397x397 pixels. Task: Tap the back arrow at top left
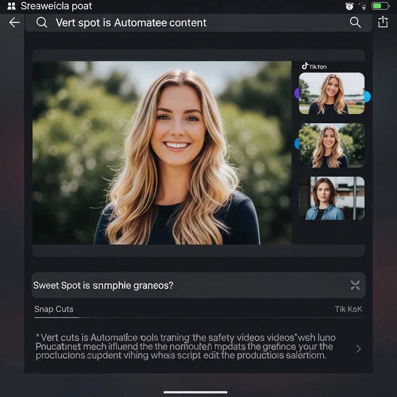coord(14,22)
